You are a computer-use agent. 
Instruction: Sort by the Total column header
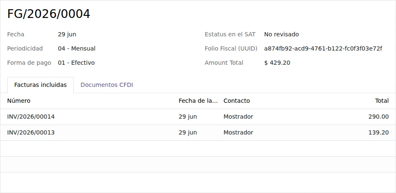click(382, 101)
